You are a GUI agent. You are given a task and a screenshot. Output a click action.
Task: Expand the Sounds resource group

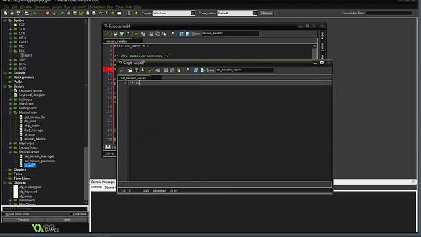coord(5,73)
